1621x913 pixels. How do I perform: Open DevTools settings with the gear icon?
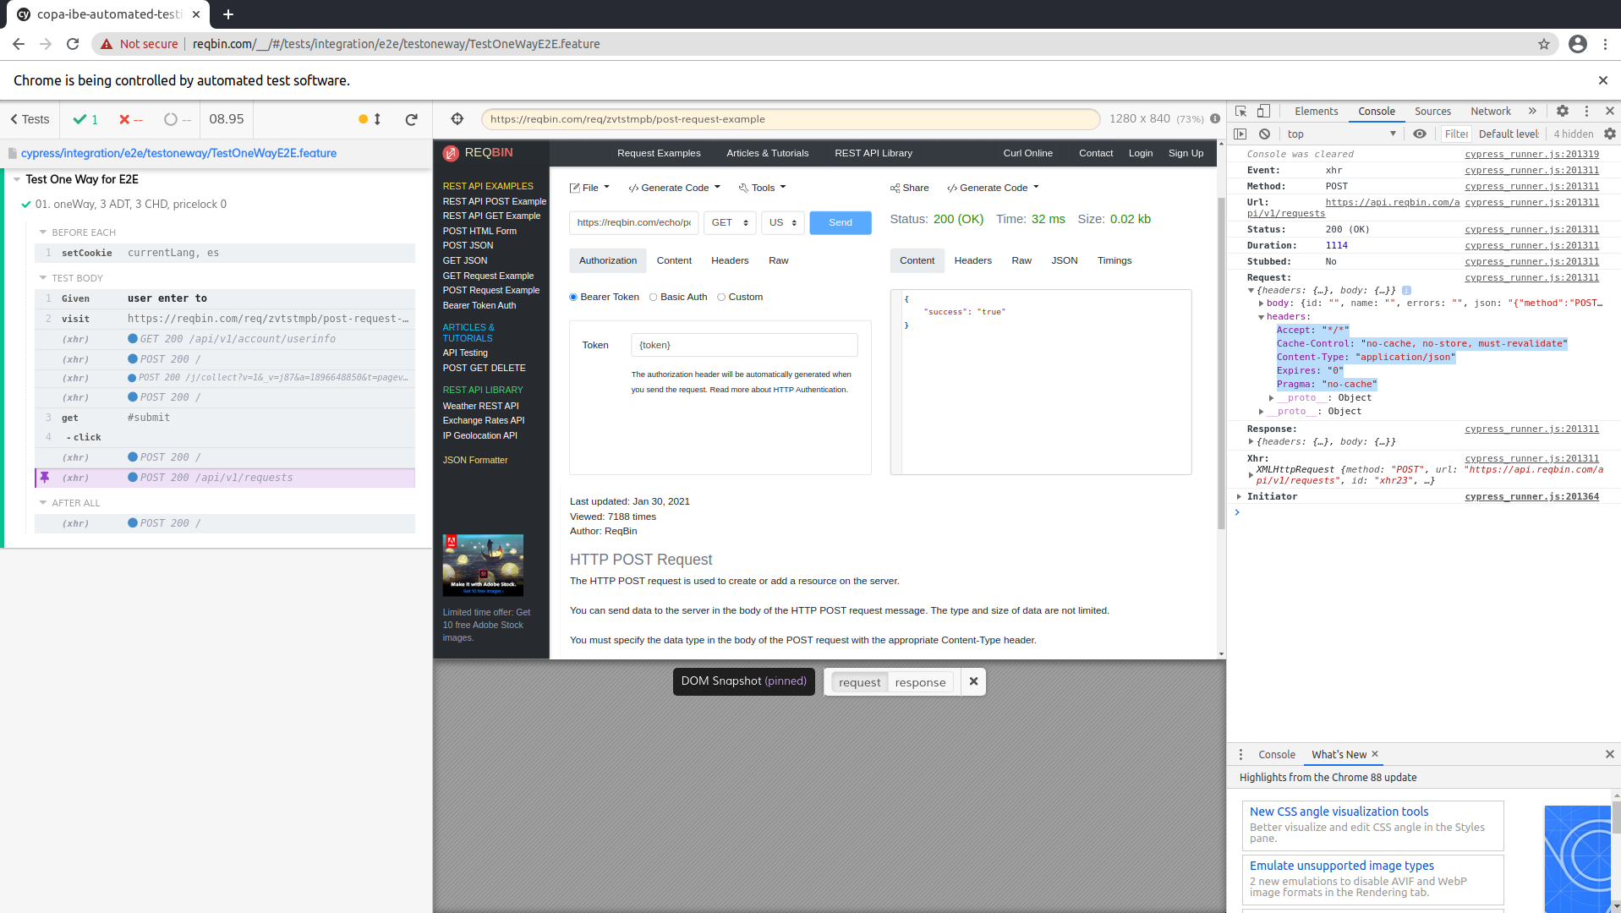(x=1563, y=111)
